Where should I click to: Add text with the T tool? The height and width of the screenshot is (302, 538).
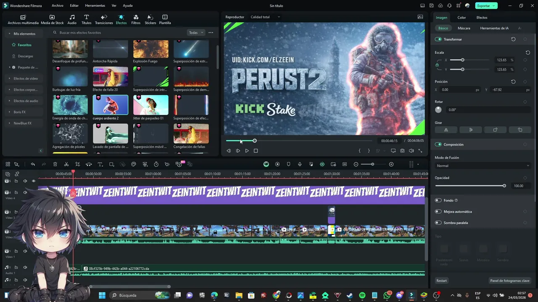(100, 164)
